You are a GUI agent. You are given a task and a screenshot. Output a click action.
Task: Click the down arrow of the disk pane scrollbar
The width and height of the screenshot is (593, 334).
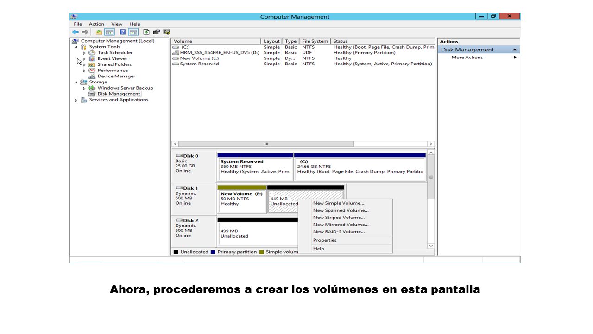tap(431, 246)
